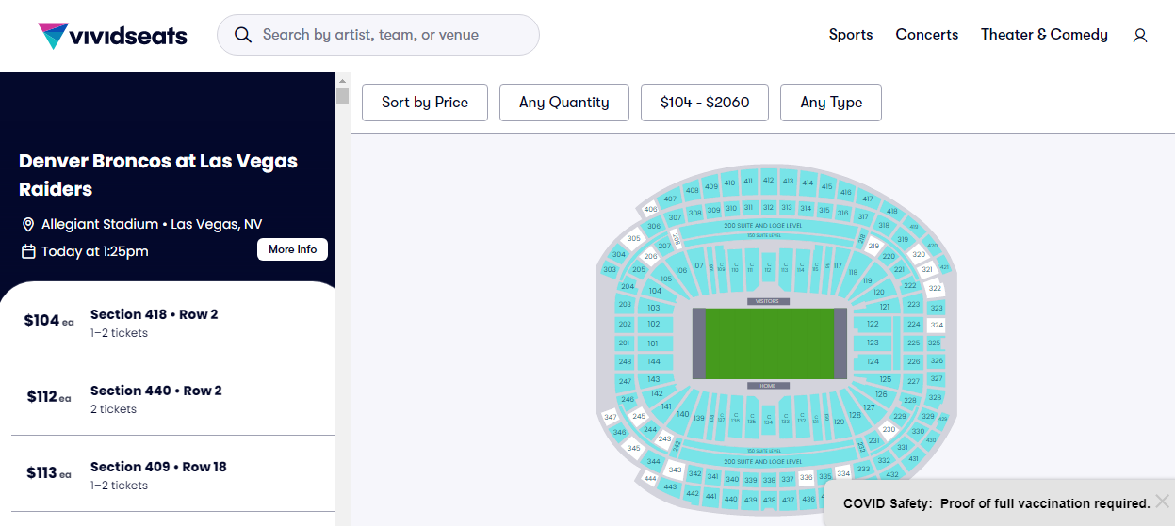
Task: Open the Sports menu
Action: [851, 35]
